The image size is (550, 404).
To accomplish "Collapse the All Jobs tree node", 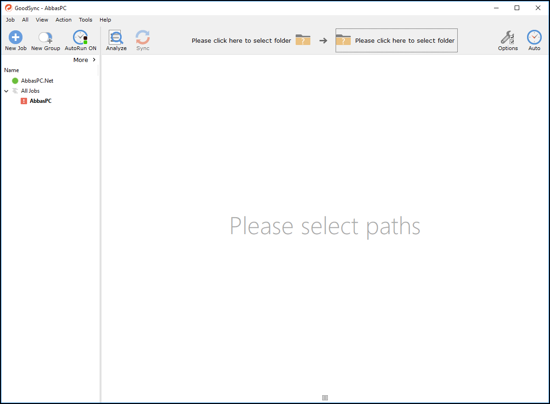I will point(6,91).
